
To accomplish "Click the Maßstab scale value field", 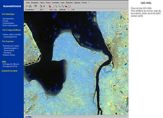I will (71, 9).
